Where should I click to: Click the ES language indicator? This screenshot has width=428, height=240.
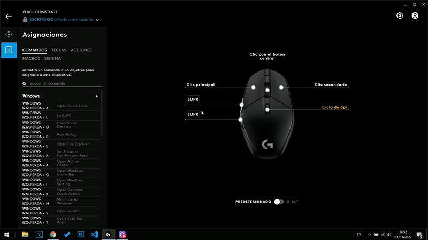(359, 234)
